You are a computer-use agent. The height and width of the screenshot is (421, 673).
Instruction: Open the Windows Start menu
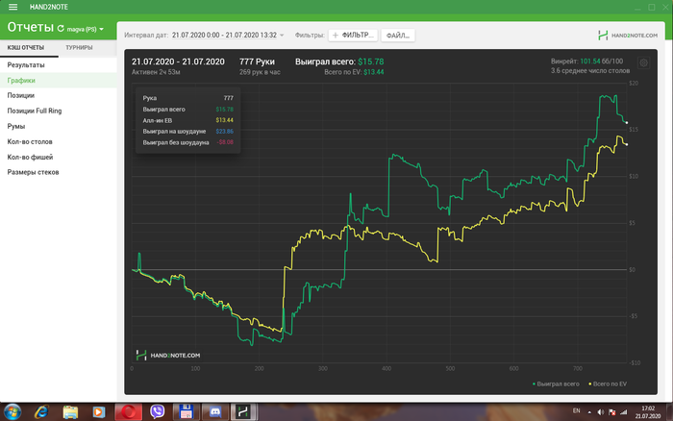12,412
